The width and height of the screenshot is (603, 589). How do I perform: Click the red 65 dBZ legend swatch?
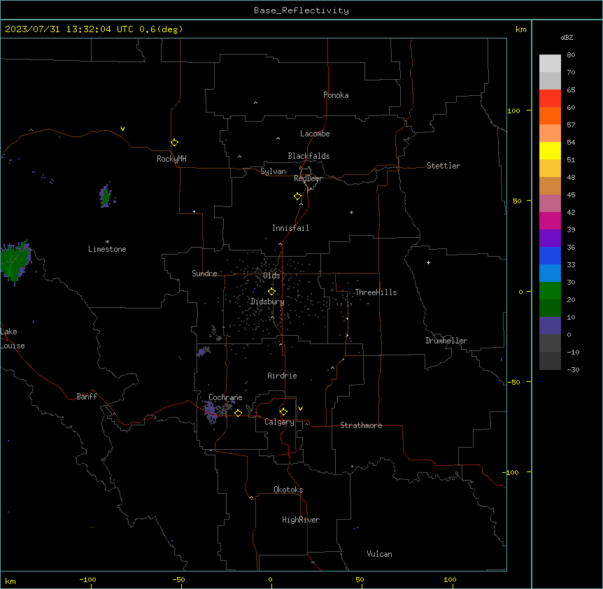pos(550,99)
